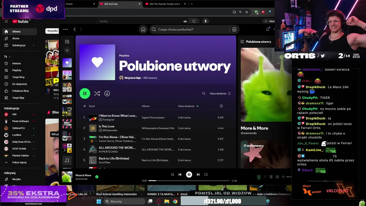
Task: Search within the playlist magnifier icon
Action: point(204,93)
